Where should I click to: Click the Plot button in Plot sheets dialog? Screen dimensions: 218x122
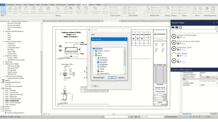pos(95,86)
